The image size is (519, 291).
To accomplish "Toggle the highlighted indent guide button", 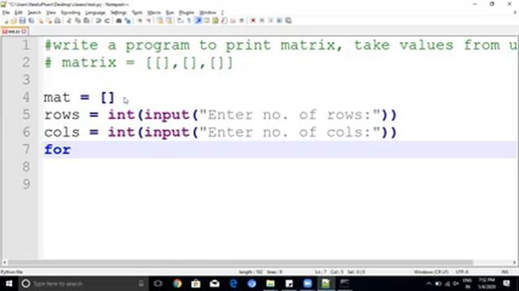I will point(199,20).
